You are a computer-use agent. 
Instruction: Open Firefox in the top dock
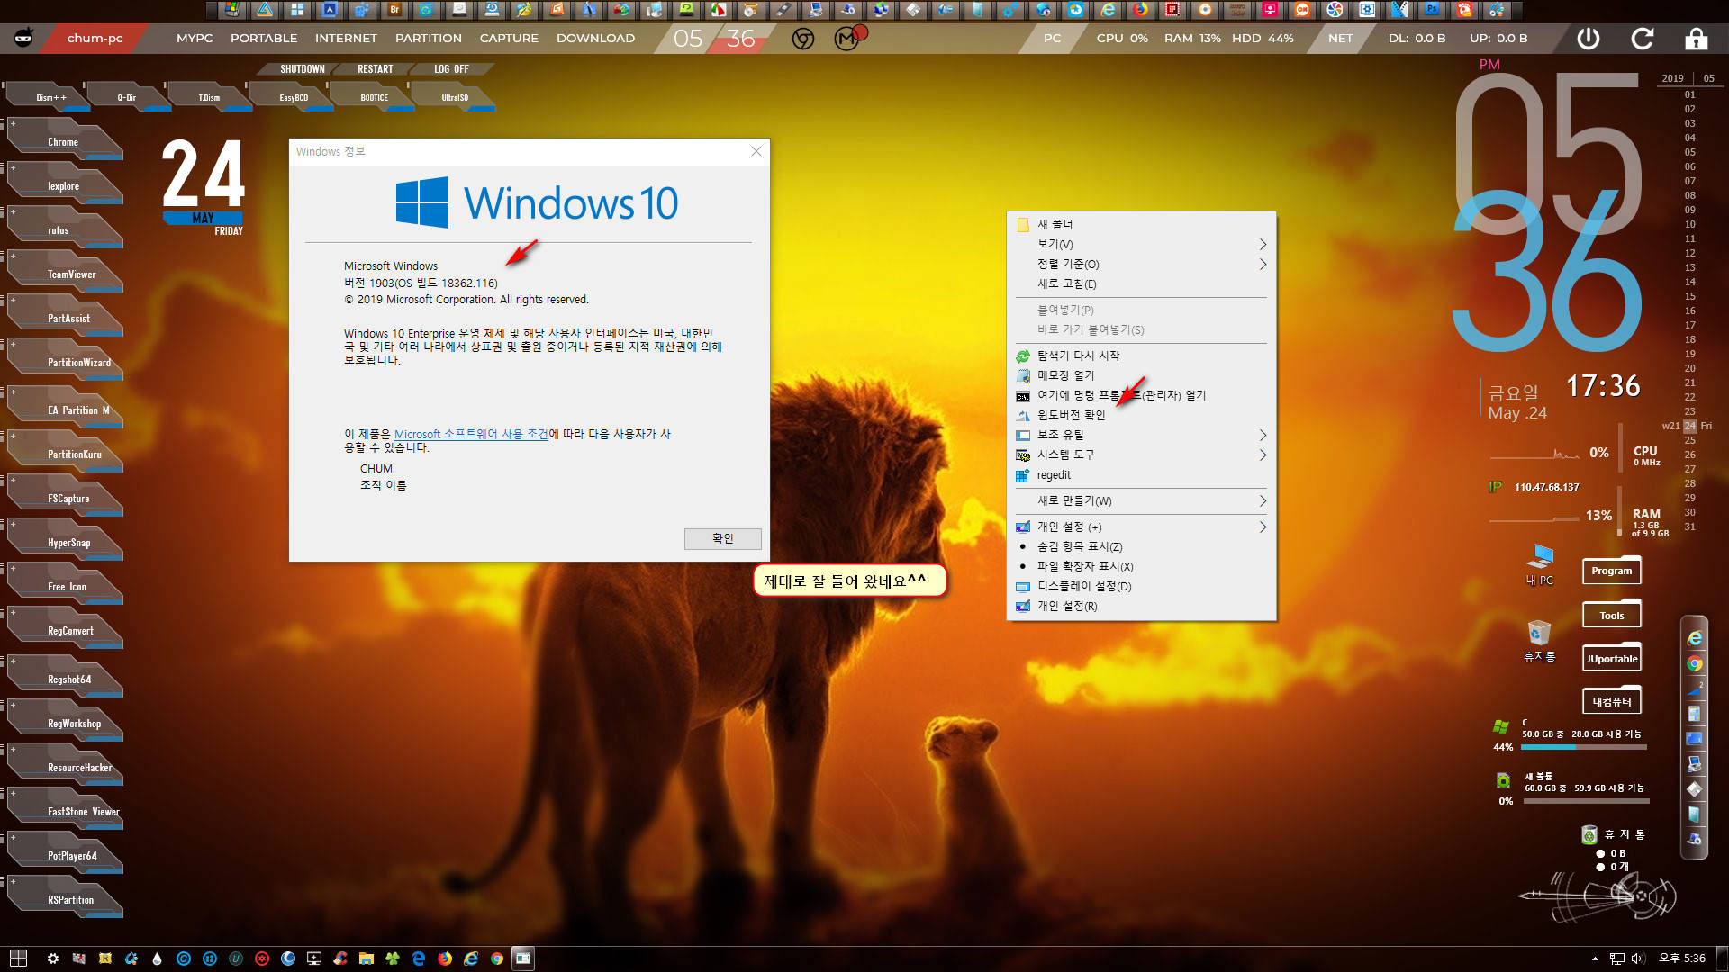[x=1140, y=10]
